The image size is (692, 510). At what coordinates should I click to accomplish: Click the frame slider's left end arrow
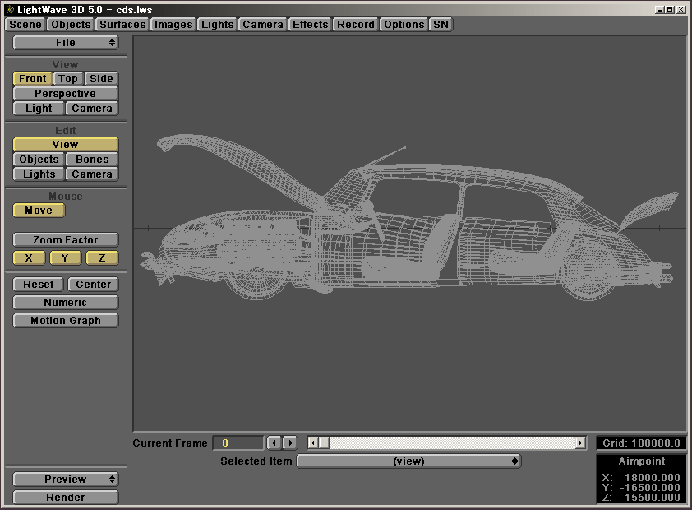coord(313,443)
